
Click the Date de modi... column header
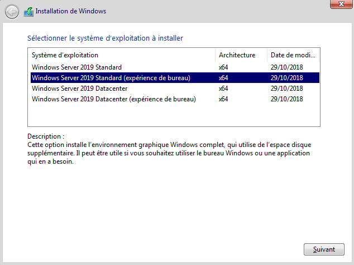click(x=293, y=55)
